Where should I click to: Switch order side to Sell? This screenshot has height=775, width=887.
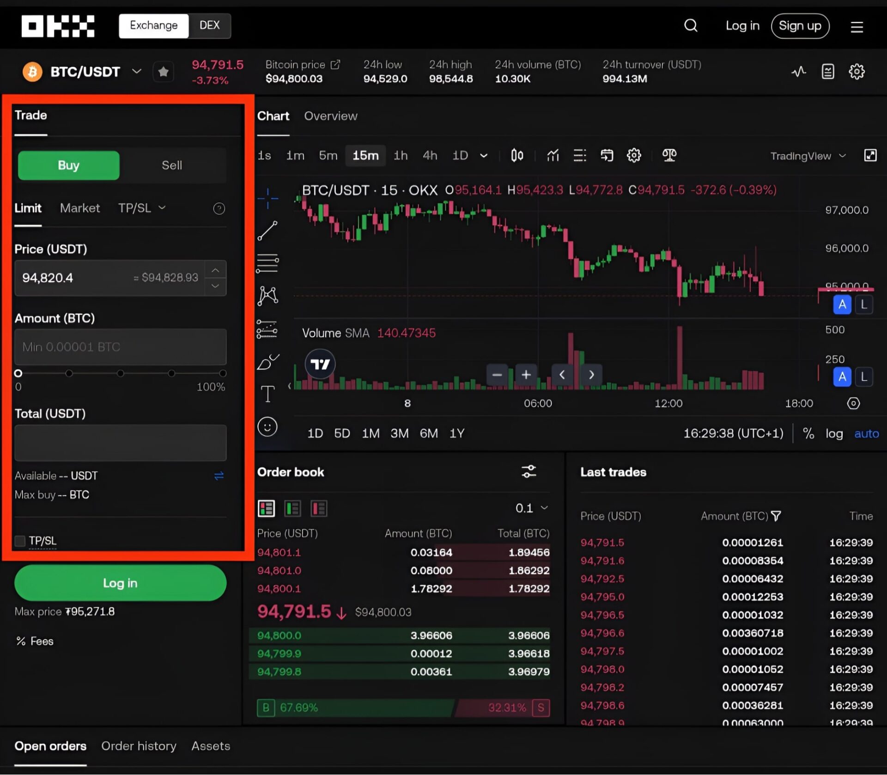[x=172, y=165]
